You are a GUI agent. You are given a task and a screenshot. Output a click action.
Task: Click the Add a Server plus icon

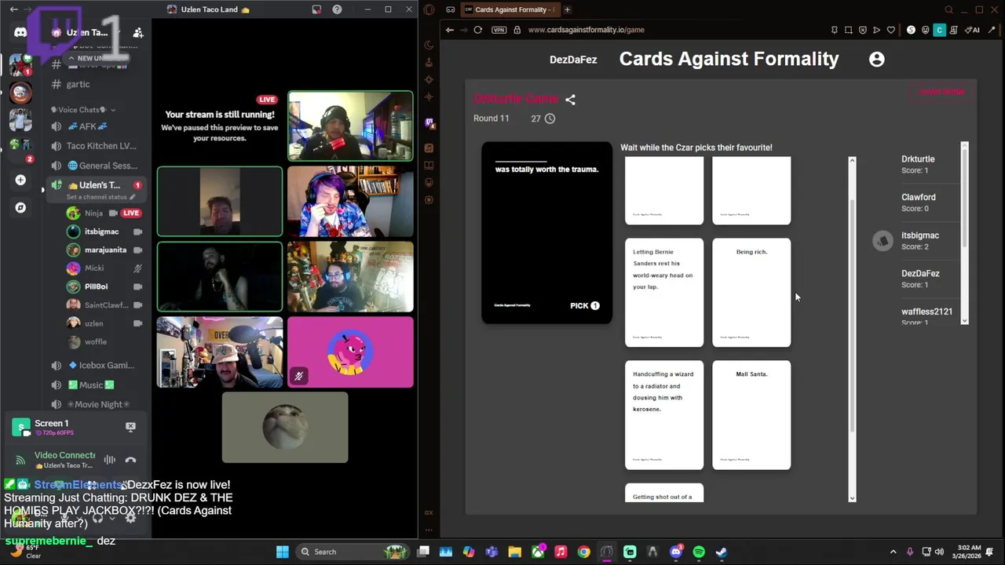pyautogui.click(x=20, y=180)
